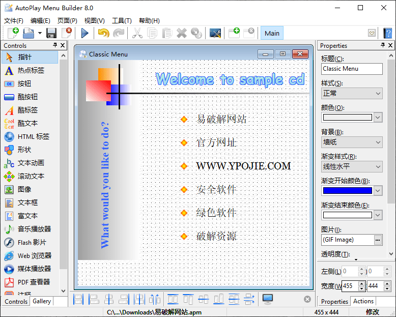Open the 渐变样式 gradient style dropdown
Screen dimensions: 396x317
[352, 166]
